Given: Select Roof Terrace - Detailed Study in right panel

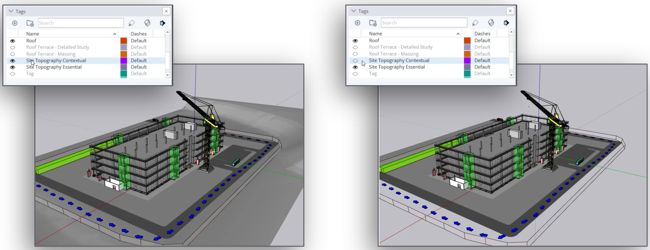Looking at the screenshot, I should [x=401, y=47].
